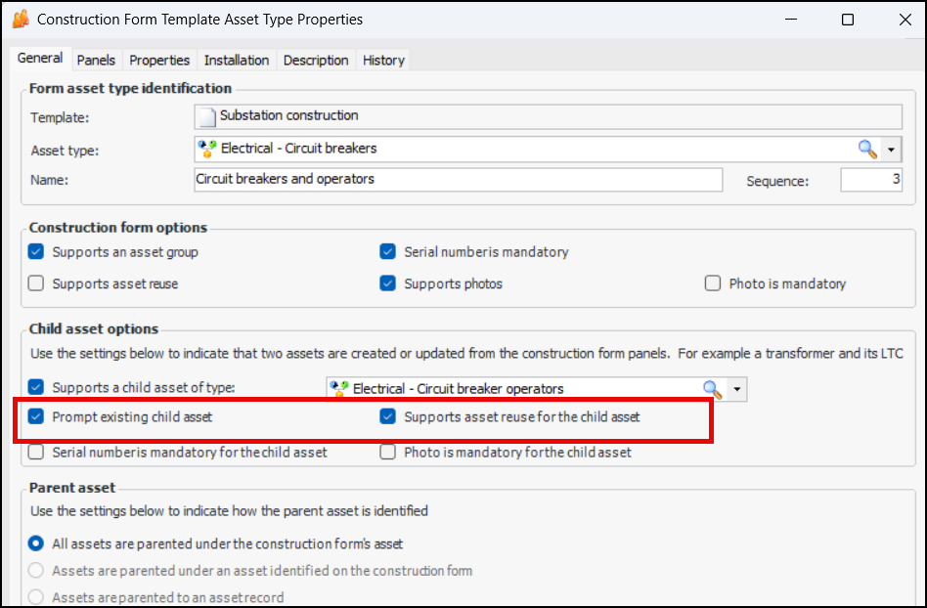Open the History tab

point(383,60)
